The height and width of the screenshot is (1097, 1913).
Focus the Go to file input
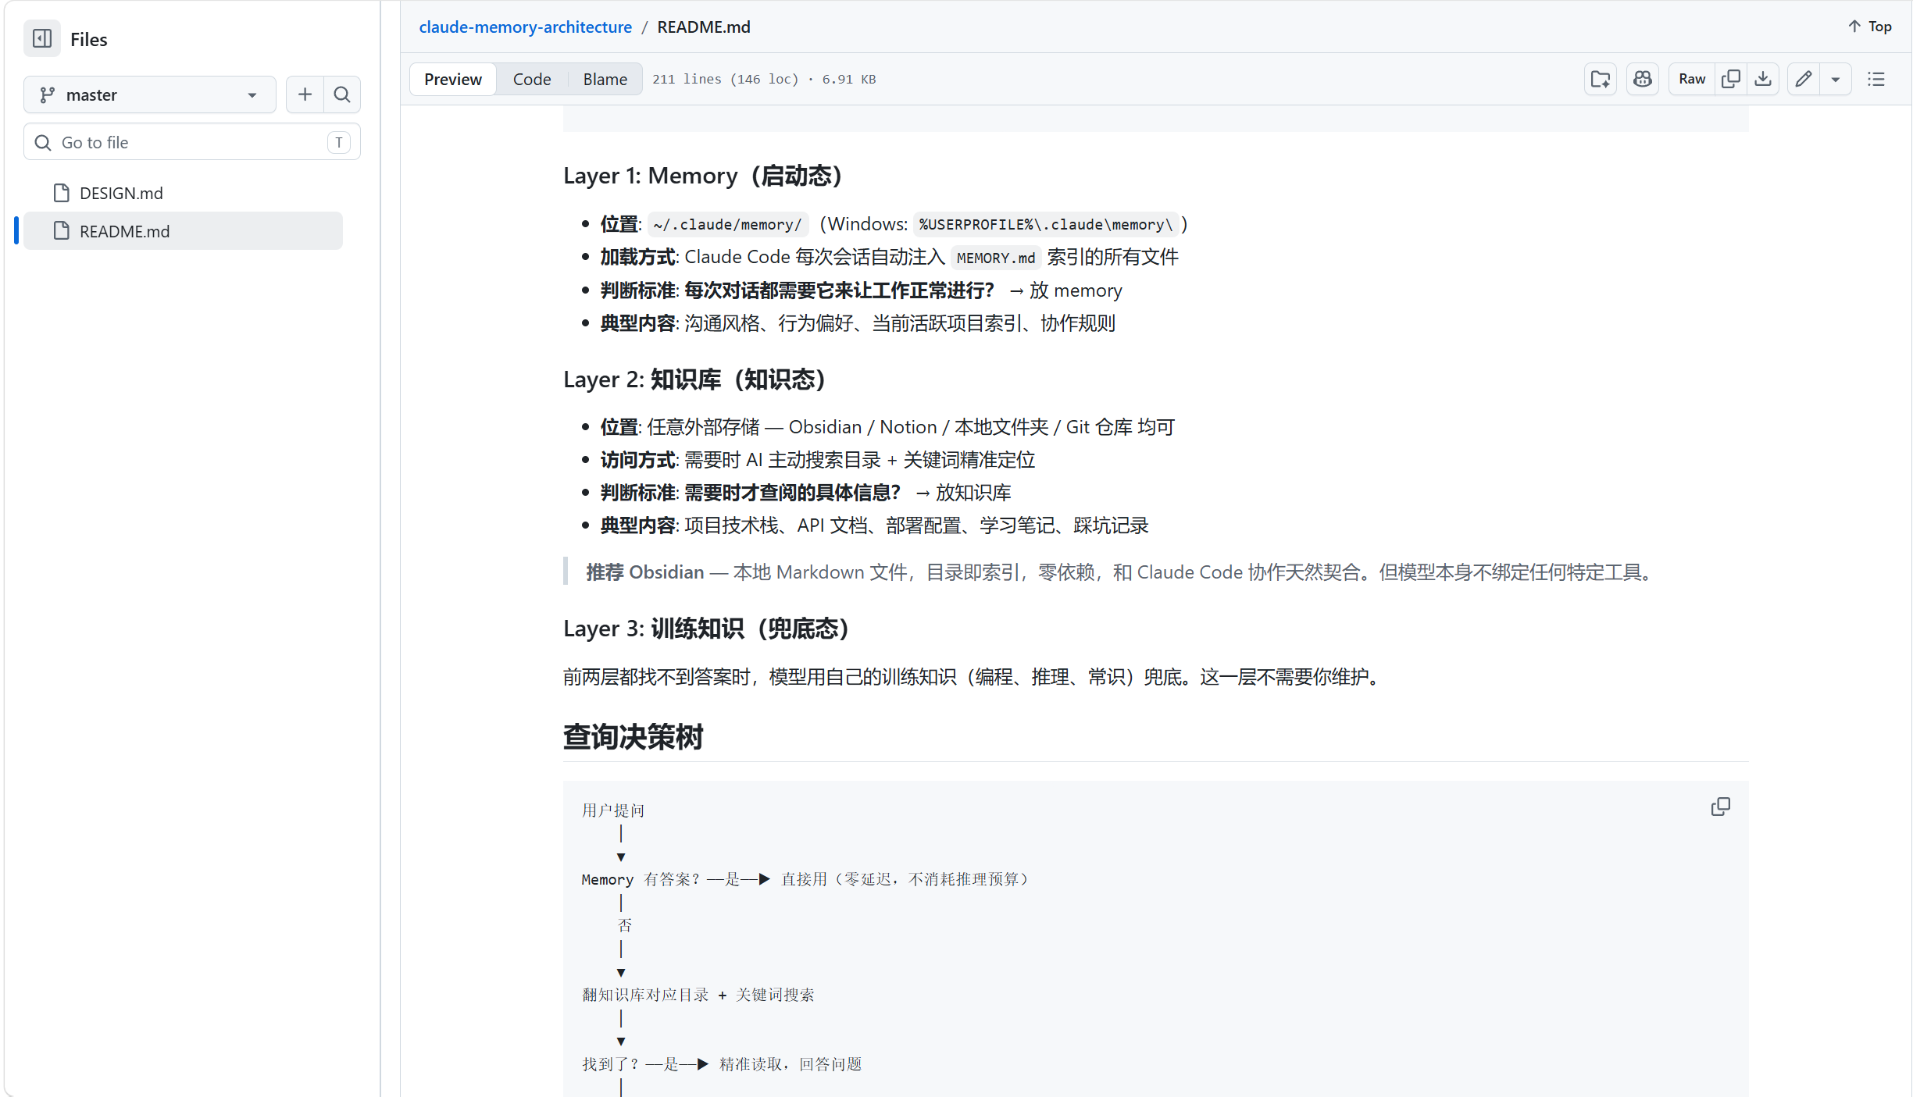192,142
